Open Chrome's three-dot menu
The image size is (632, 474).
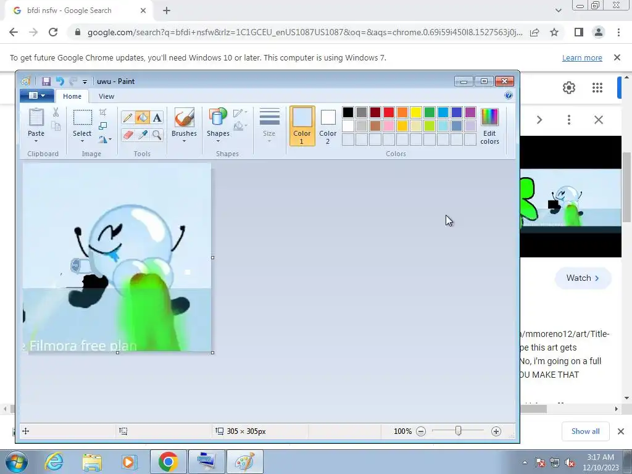click(618, 32)
